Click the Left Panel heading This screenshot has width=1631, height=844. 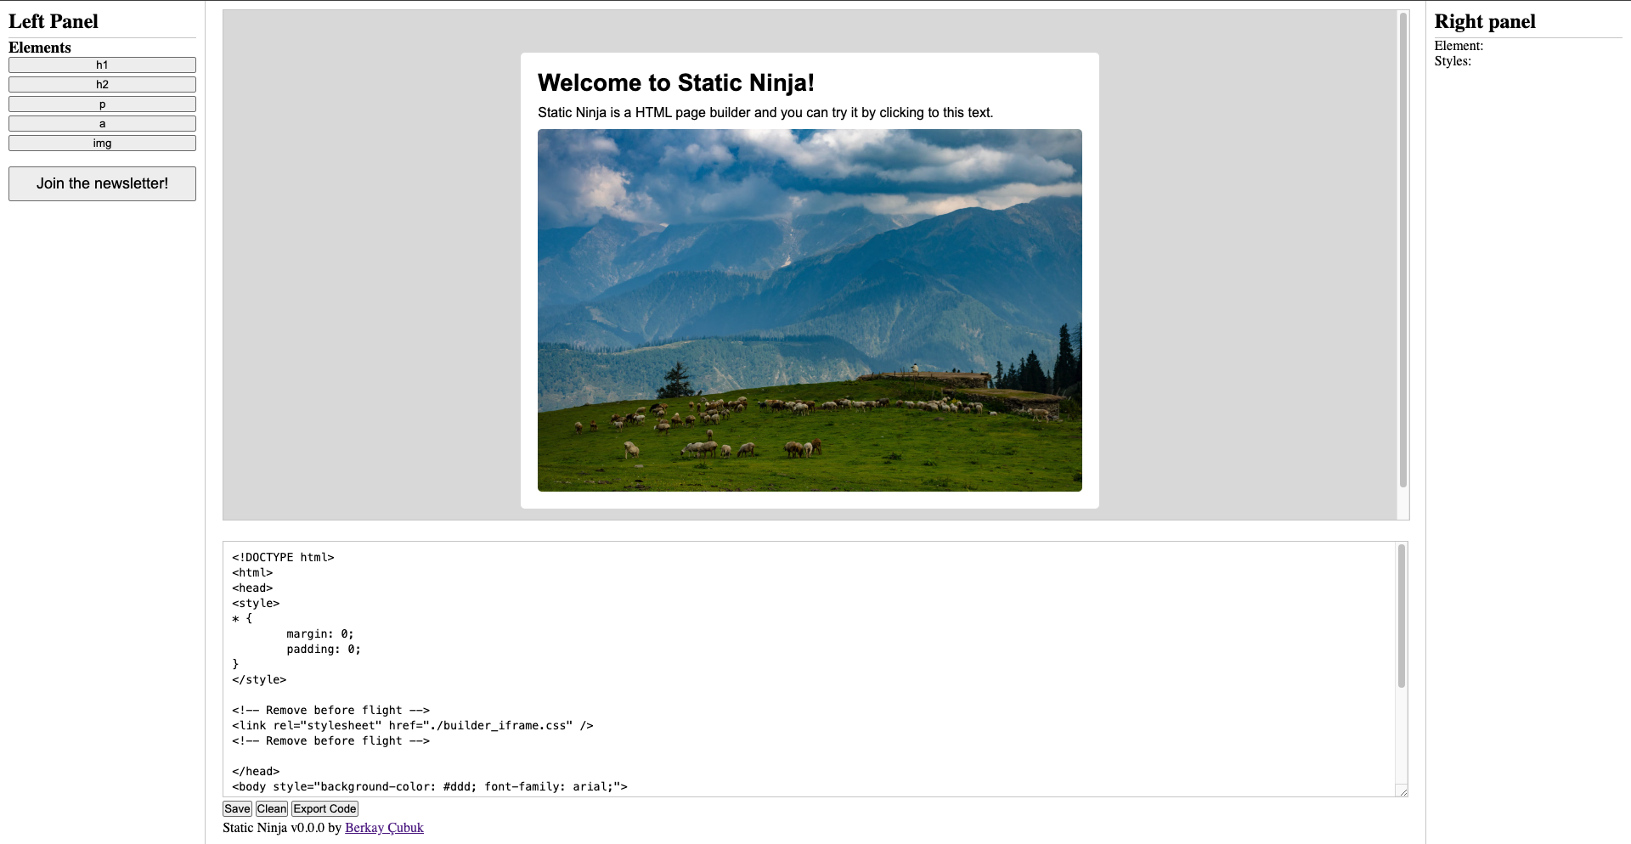pos(54,21)
